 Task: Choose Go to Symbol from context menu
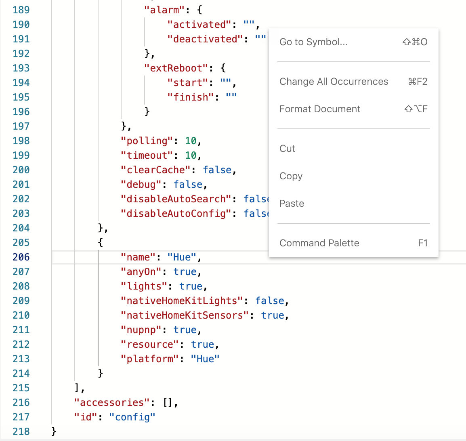pos(313,42)
